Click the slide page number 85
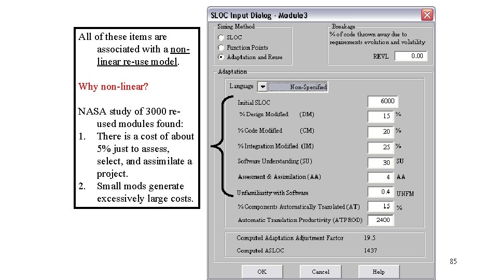This screenshot has height=280, width=498. click(x=453, y=261)
